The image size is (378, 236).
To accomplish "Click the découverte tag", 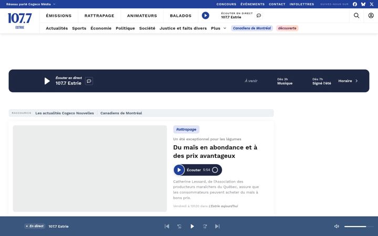I will click(287, 28).
